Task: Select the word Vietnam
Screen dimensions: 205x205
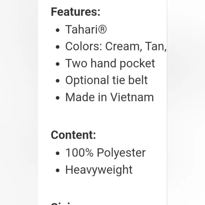Action: click(132, 97)
